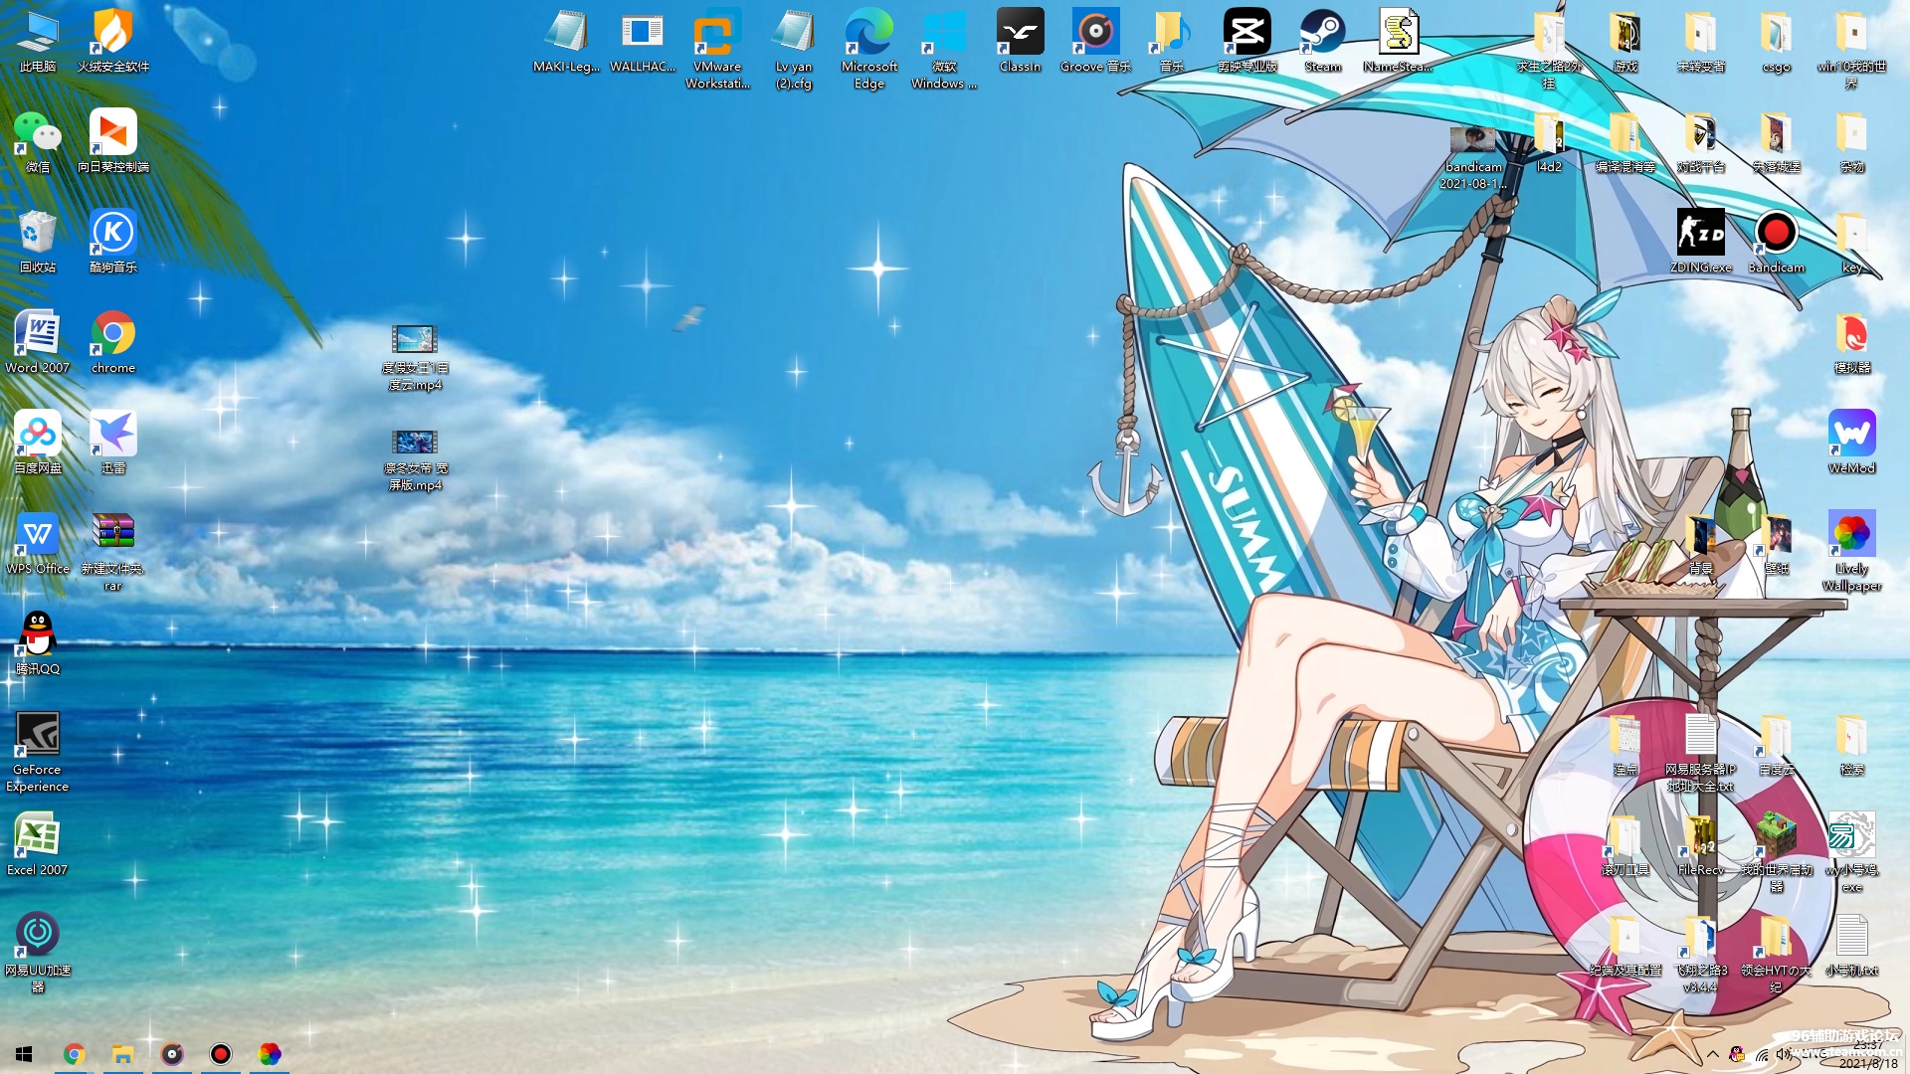This screenshot has width=1910, height=1074.
Task: Open the ZDING.exe desktop icon
Action: [x=1700, y=239]
